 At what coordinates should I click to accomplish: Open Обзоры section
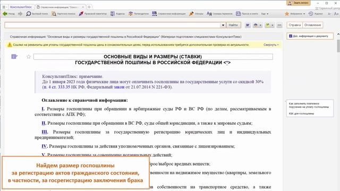tap(196, 14)
